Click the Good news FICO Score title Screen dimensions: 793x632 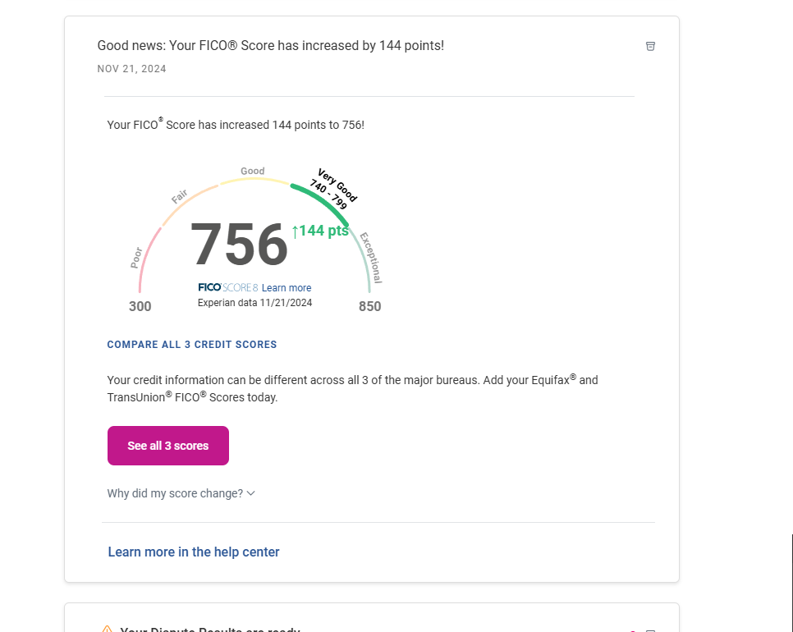click(x=270, y=46)
